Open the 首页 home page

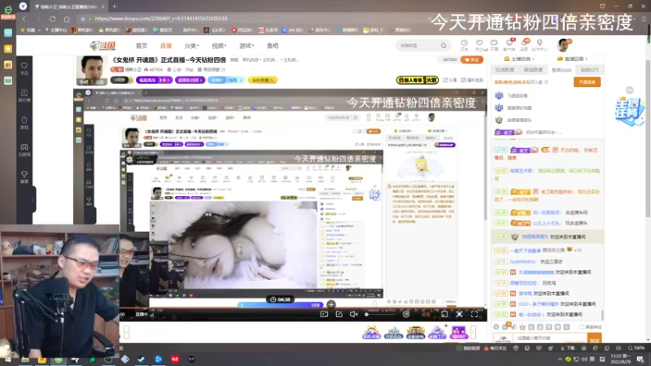141,46
